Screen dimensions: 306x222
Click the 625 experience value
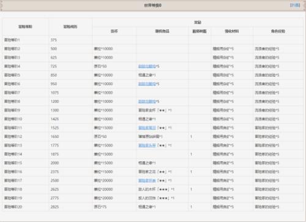coord(54,58)
